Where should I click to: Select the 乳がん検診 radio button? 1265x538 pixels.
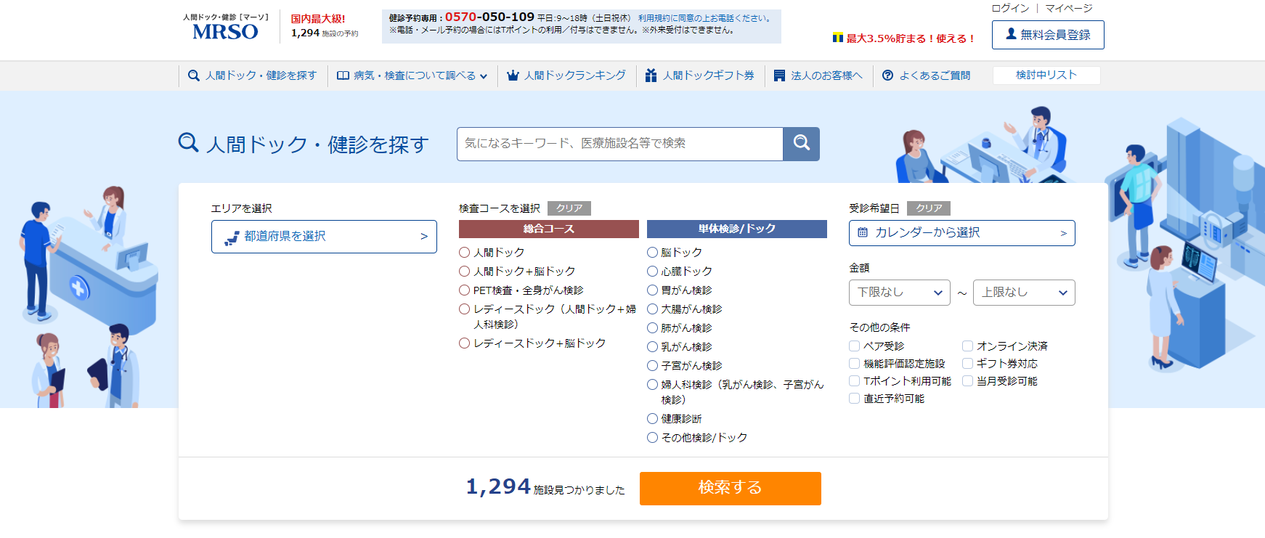click(653, 347)
